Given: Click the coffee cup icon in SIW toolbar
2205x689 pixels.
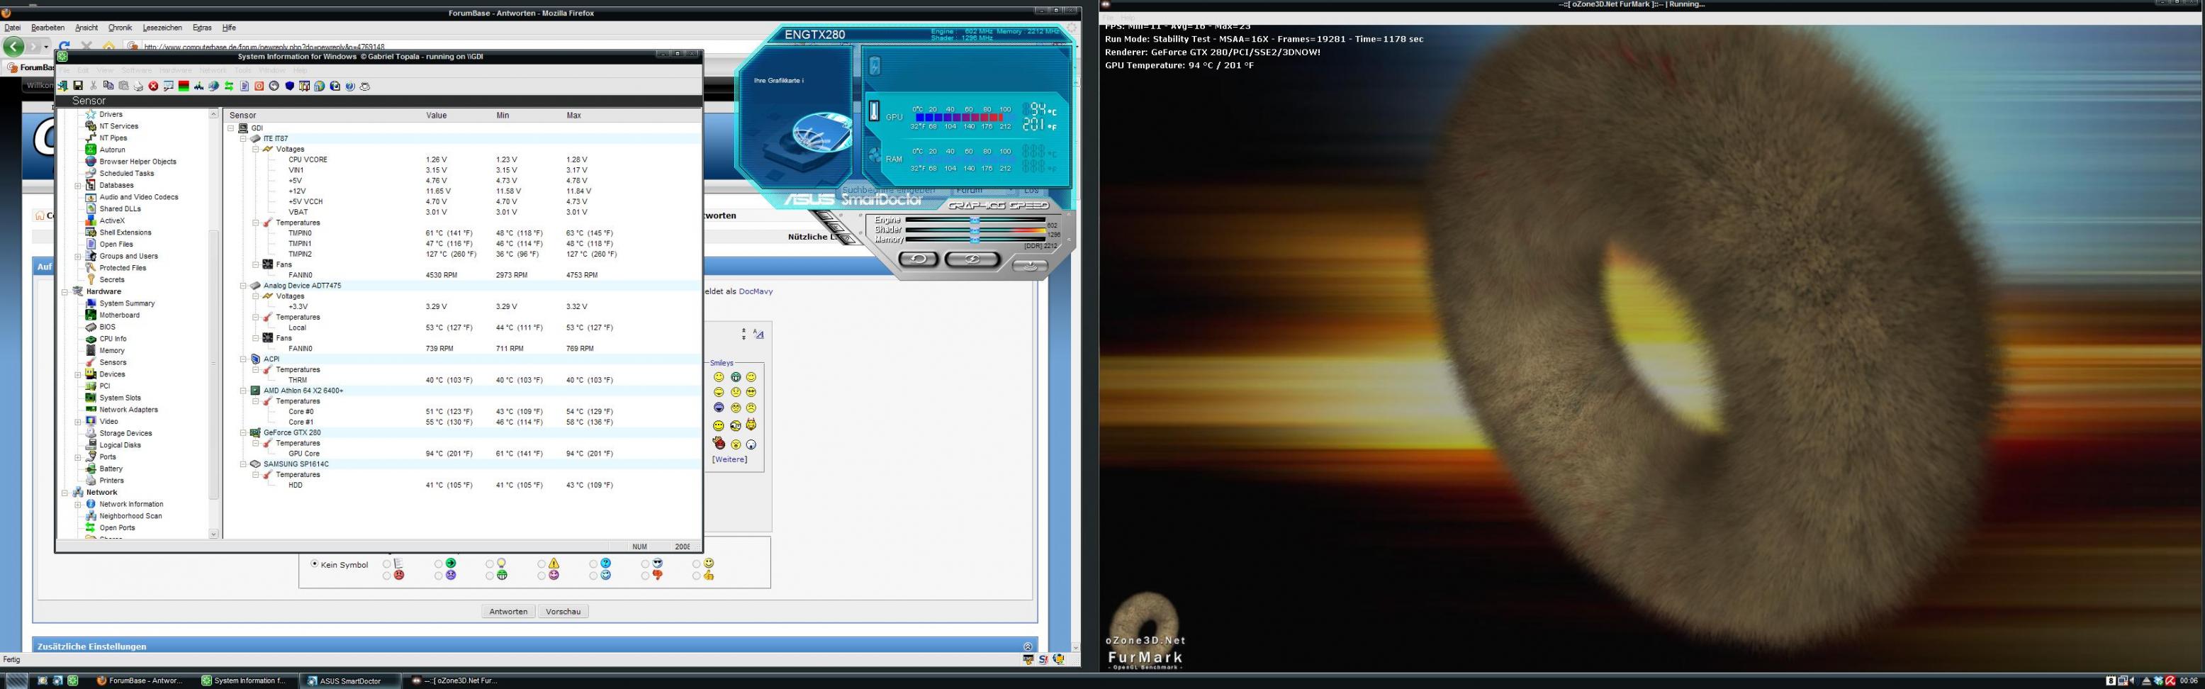Looking at the screenshot, I should pos(364,86).
